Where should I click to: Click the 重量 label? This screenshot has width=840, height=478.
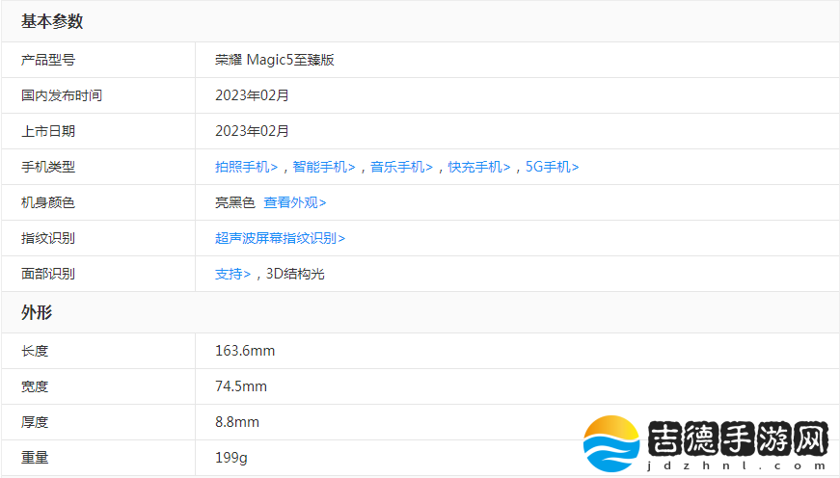click(35, 458)
